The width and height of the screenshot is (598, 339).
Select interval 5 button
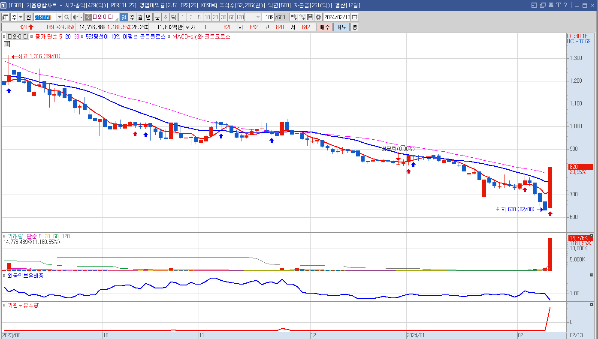199,17
